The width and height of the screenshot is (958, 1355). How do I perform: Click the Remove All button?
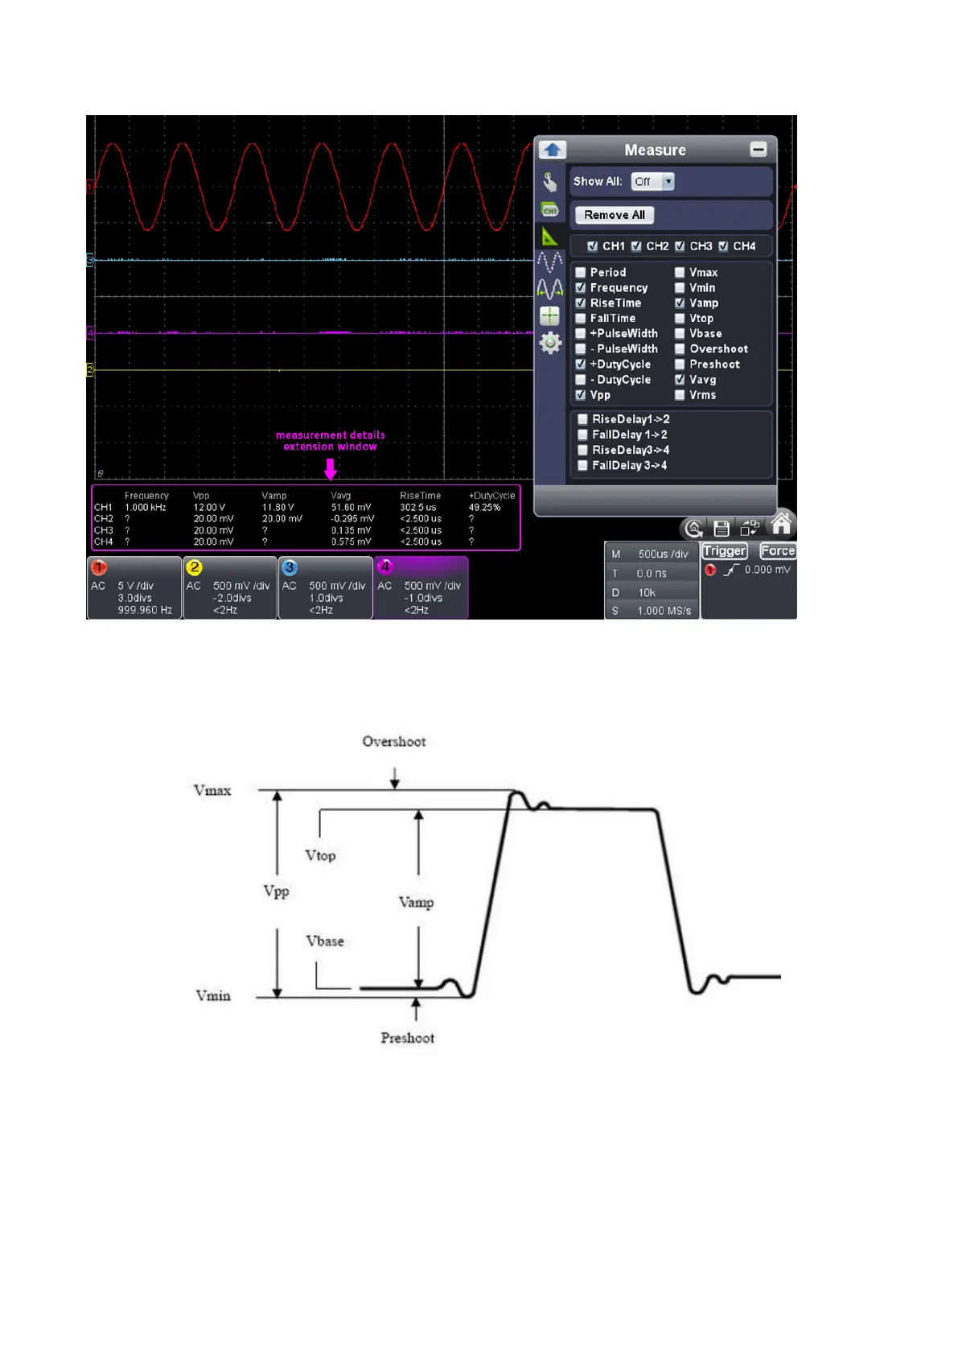(x=615, y=215)
